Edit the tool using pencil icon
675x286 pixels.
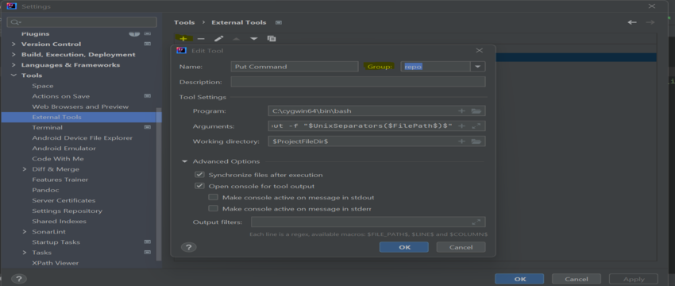click(218, 38)
